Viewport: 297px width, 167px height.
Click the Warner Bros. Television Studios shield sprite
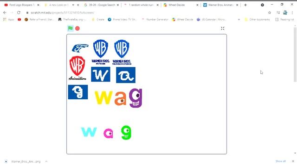pos(122,52)
